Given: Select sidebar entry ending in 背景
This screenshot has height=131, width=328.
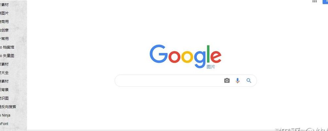Looking at the screenshot, I should tap(4, 90).
